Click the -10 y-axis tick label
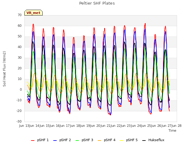 [19, 100]
